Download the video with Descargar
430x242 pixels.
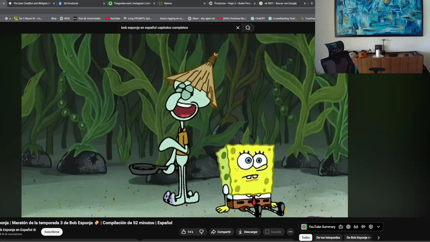[x=248, y=232]
